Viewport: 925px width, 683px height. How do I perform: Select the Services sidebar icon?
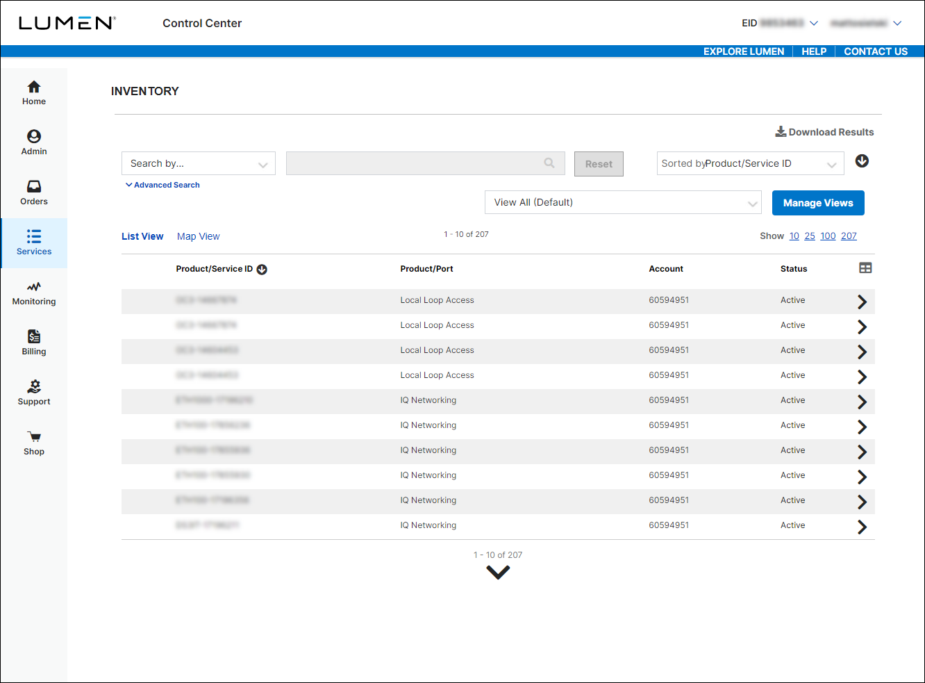(x=34, y=243)
